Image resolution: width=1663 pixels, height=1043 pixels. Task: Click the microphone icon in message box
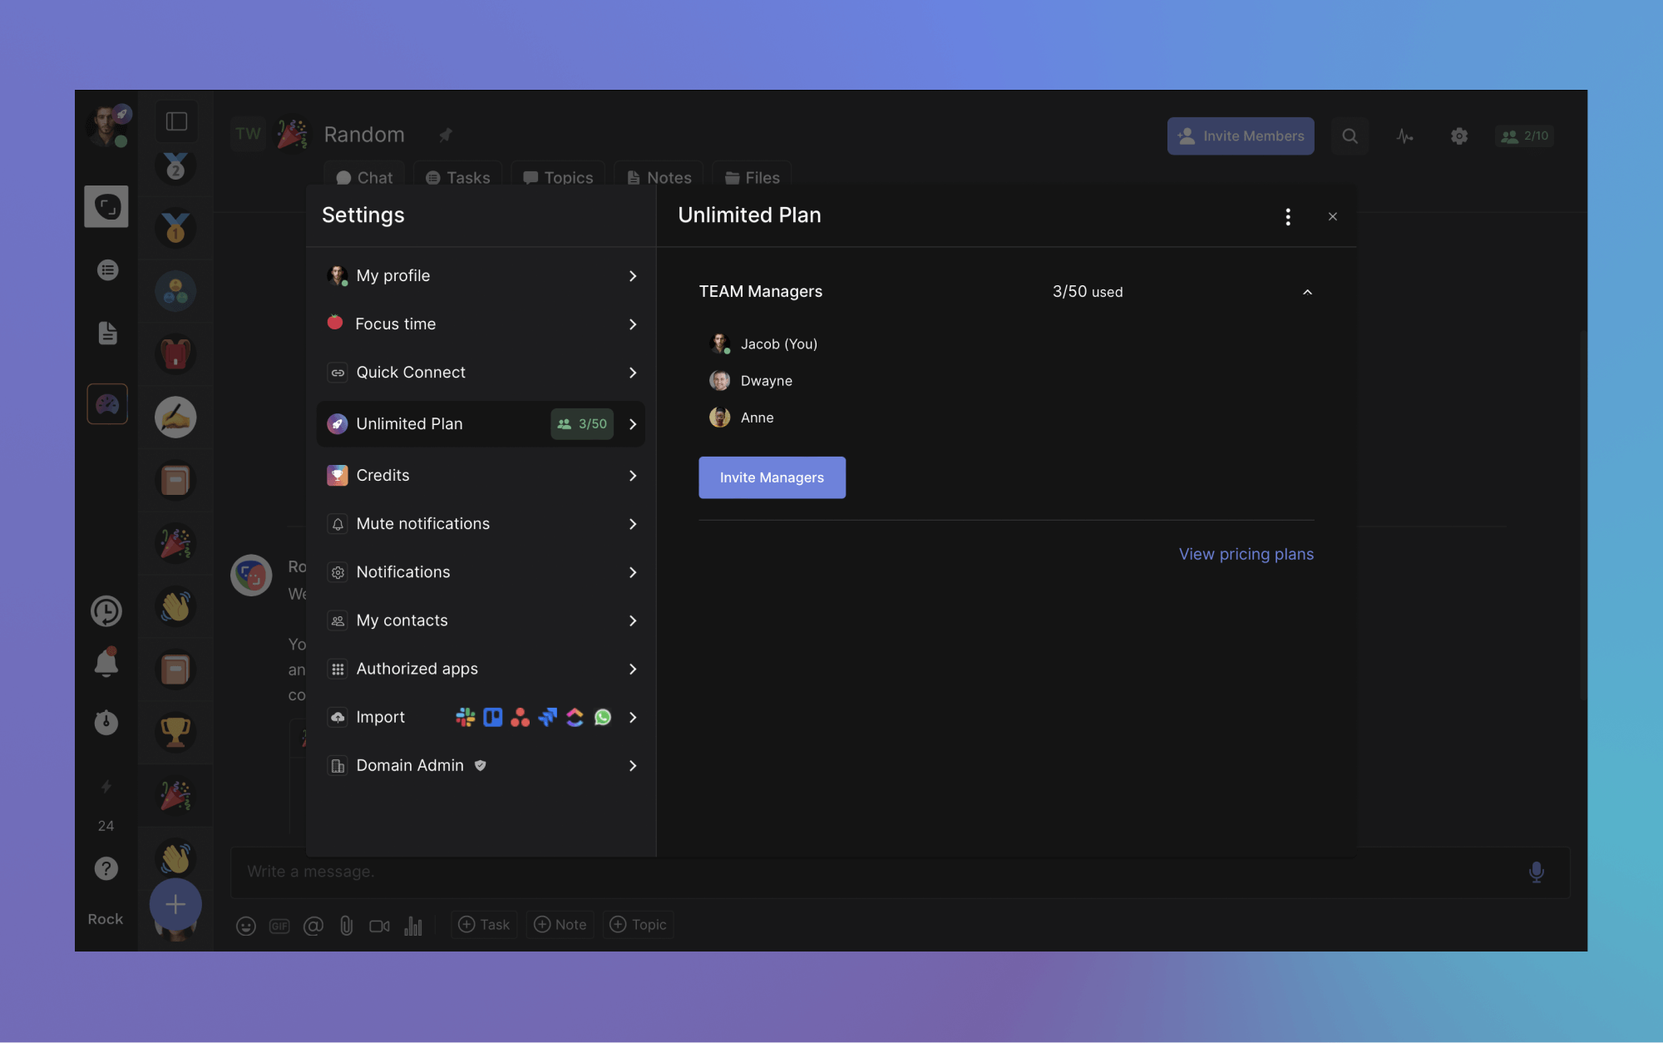[x=1536, y=872]
